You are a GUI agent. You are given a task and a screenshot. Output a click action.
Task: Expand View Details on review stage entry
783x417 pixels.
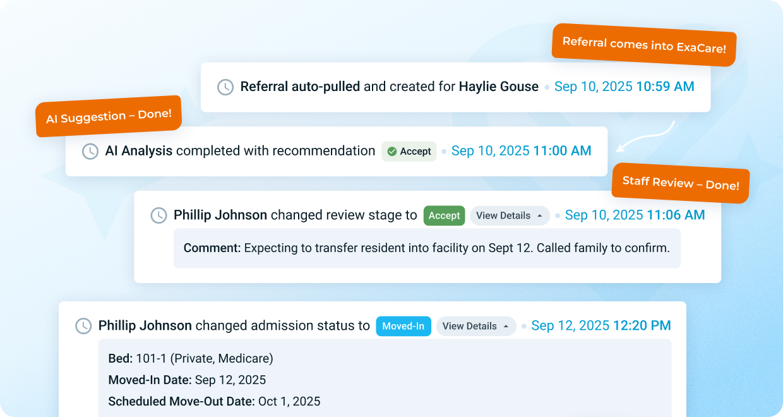(509, 215)
